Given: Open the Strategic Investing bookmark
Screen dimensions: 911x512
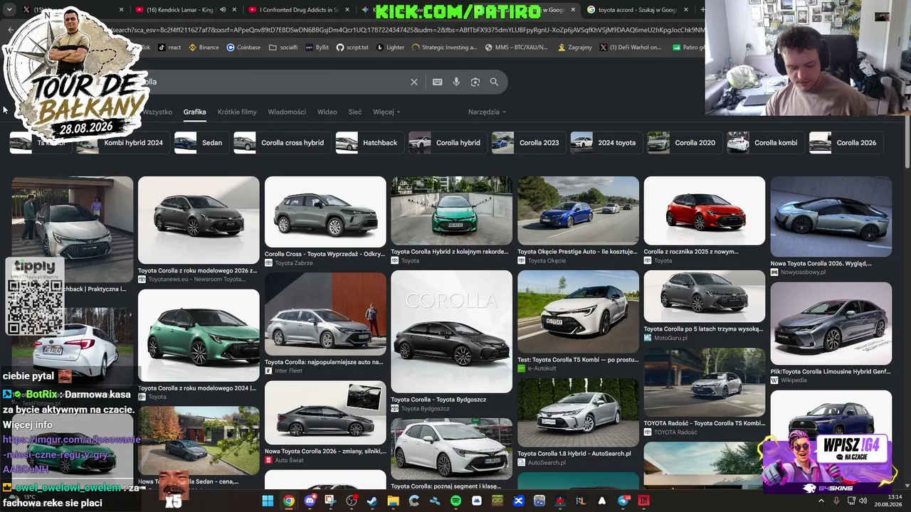Looking at the screenshot, I should point(445,48).
